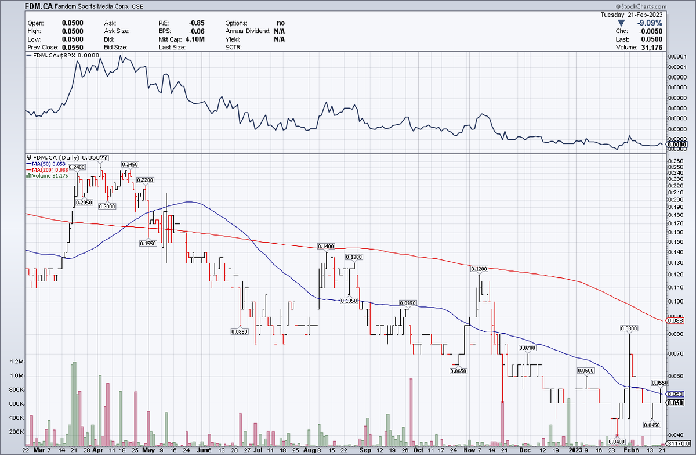Click the Low price value
The width and height of the screenshot is (696, 455).
(x=72, y=38)
